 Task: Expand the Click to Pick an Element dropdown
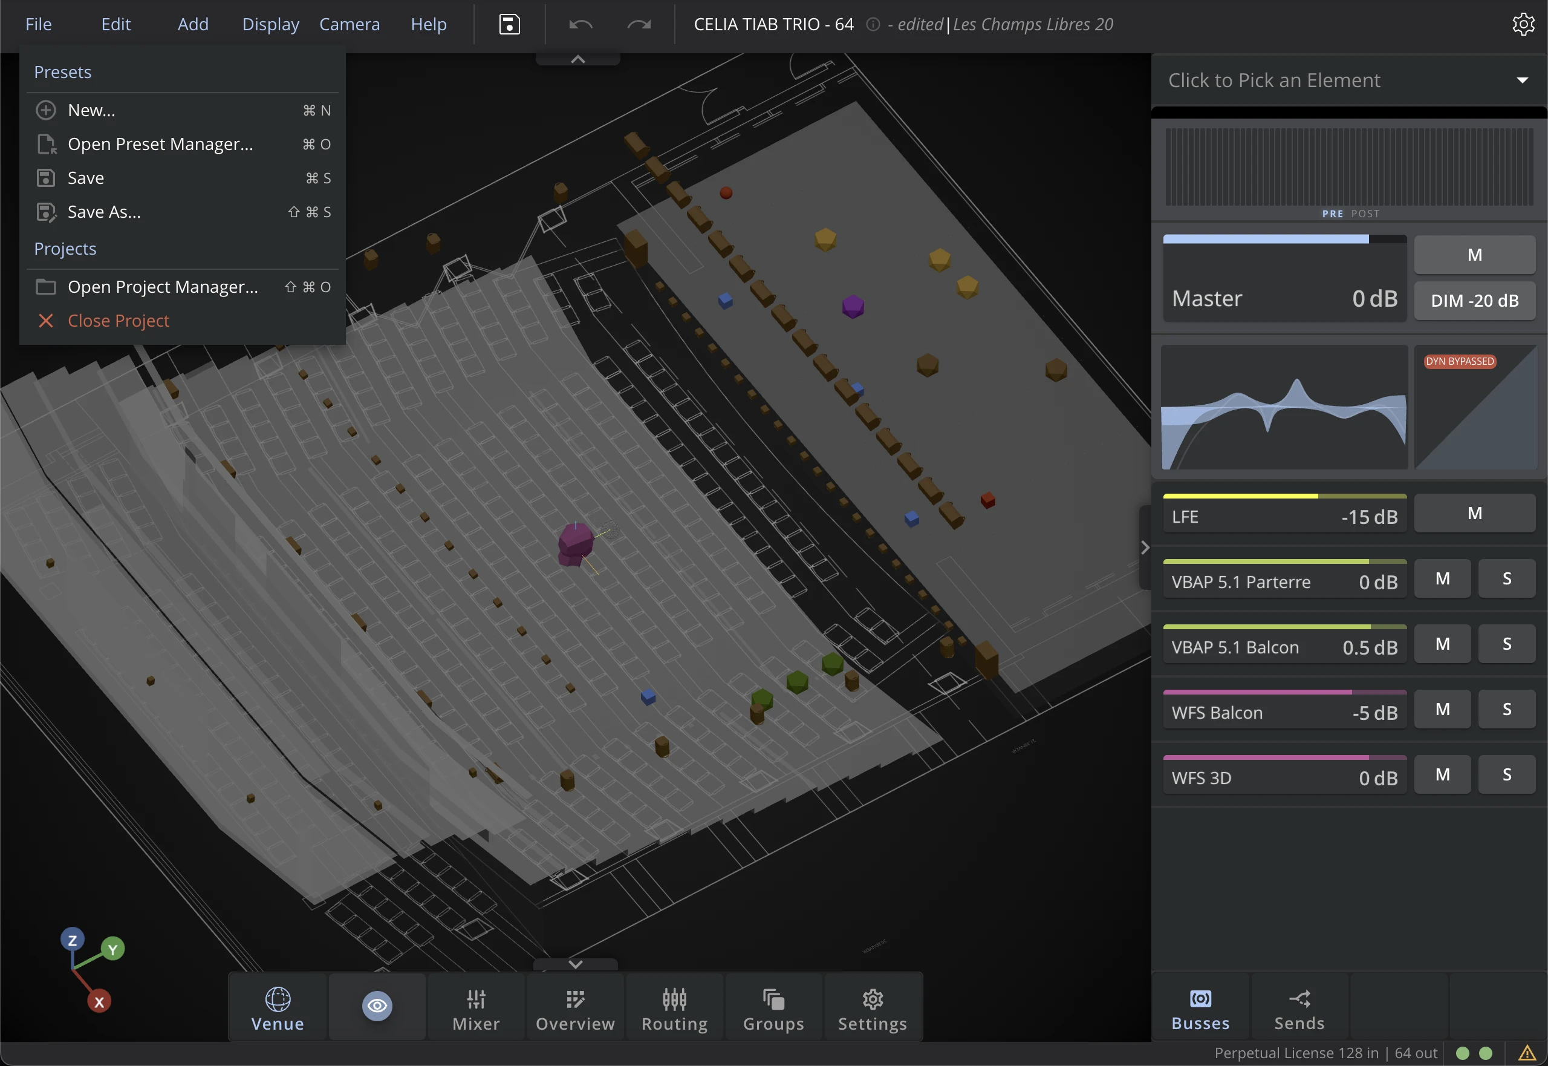coord(1523,80)
